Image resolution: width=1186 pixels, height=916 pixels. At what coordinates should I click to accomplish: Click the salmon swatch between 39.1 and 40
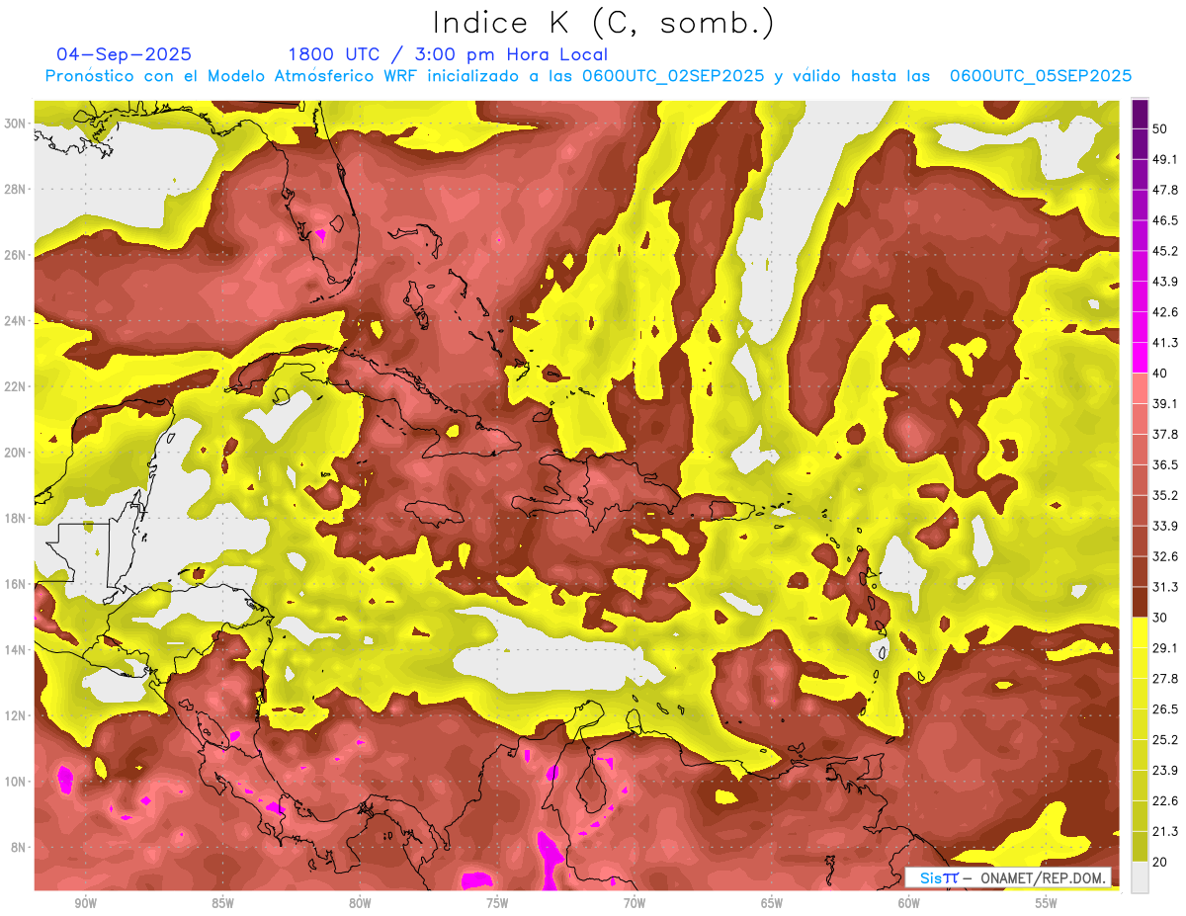point(1140,388)
